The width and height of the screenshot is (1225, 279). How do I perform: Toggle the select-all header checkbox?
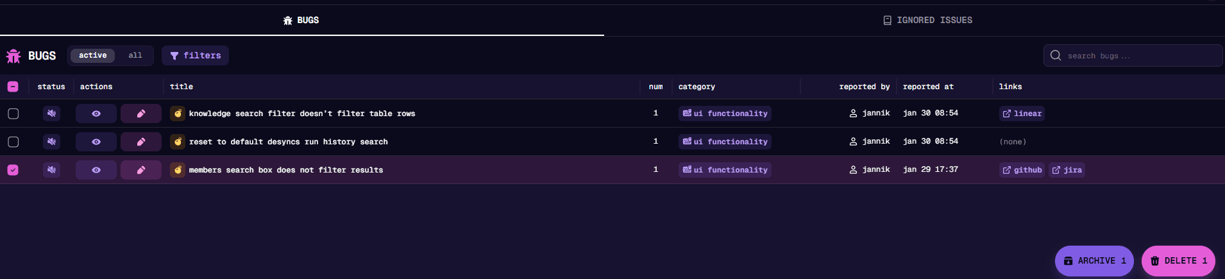(x=13, y=87)
